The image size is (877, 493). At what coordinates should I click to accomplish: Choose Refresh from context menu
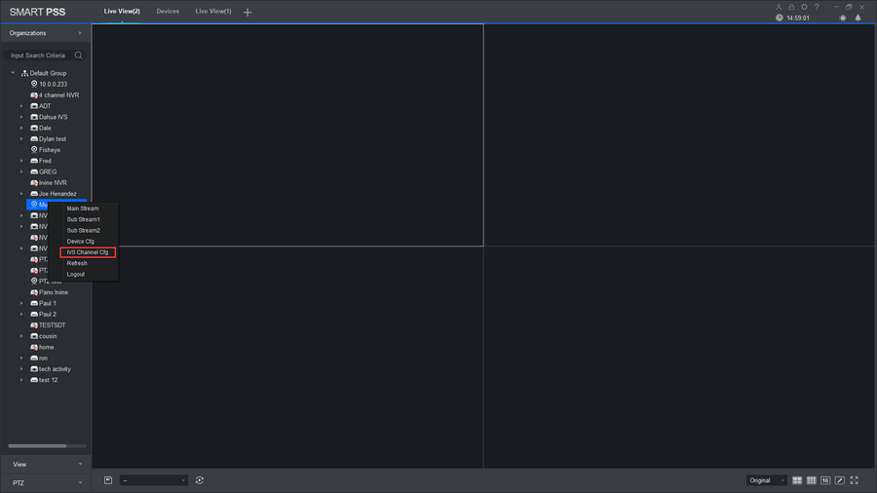[x=77, y=263]
